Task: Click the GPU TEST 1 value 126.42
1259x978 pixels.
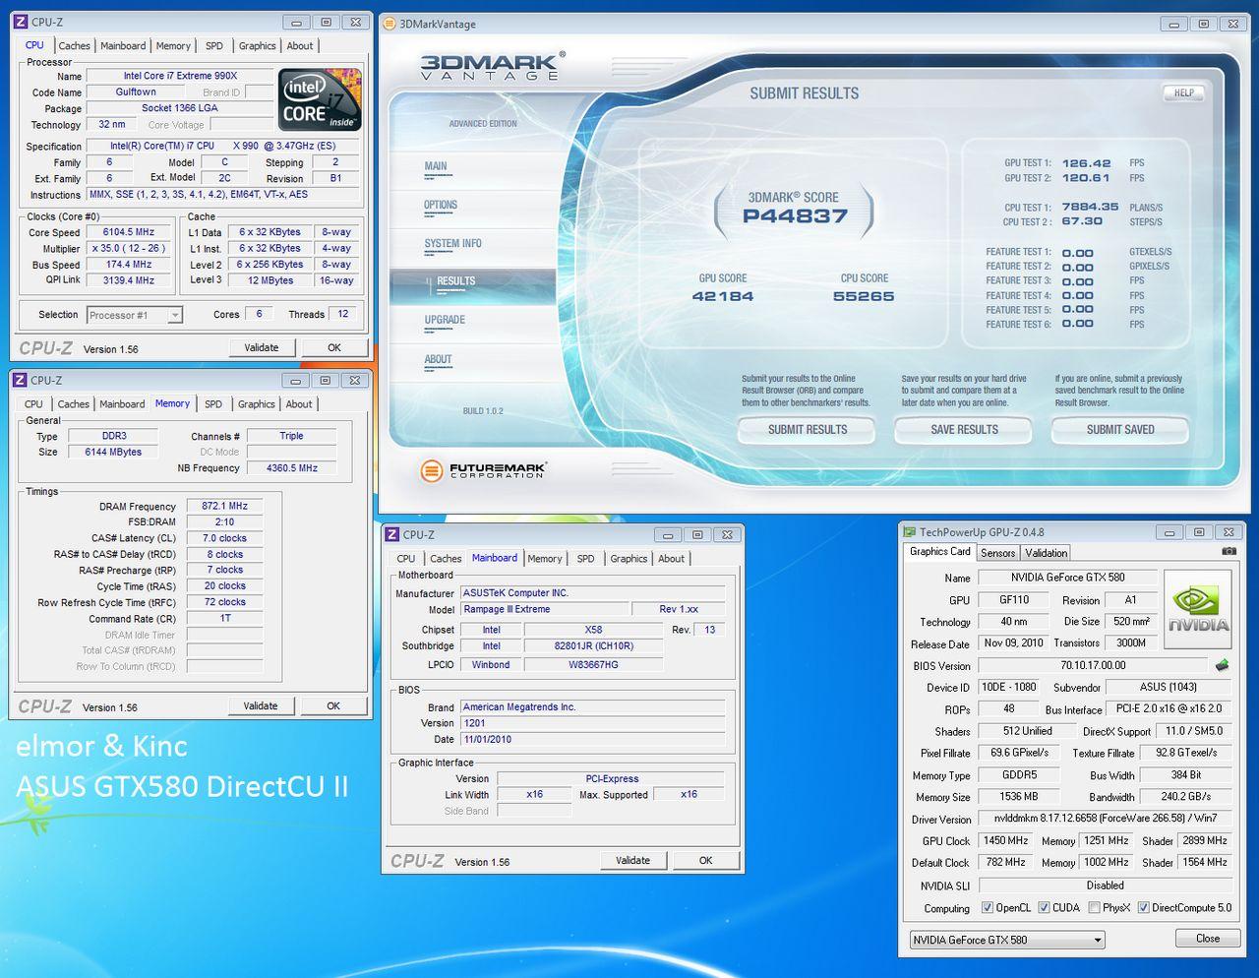Action: pos(1086,163)
